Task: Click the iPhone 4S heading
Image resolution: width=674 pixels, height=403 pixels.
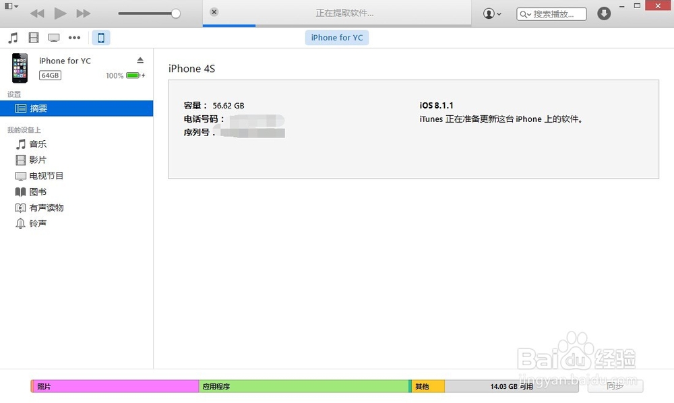Action: [x=191, y=69]
